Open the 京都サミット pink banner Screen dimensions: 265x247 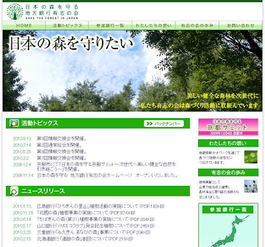click(x=228, y=127)
